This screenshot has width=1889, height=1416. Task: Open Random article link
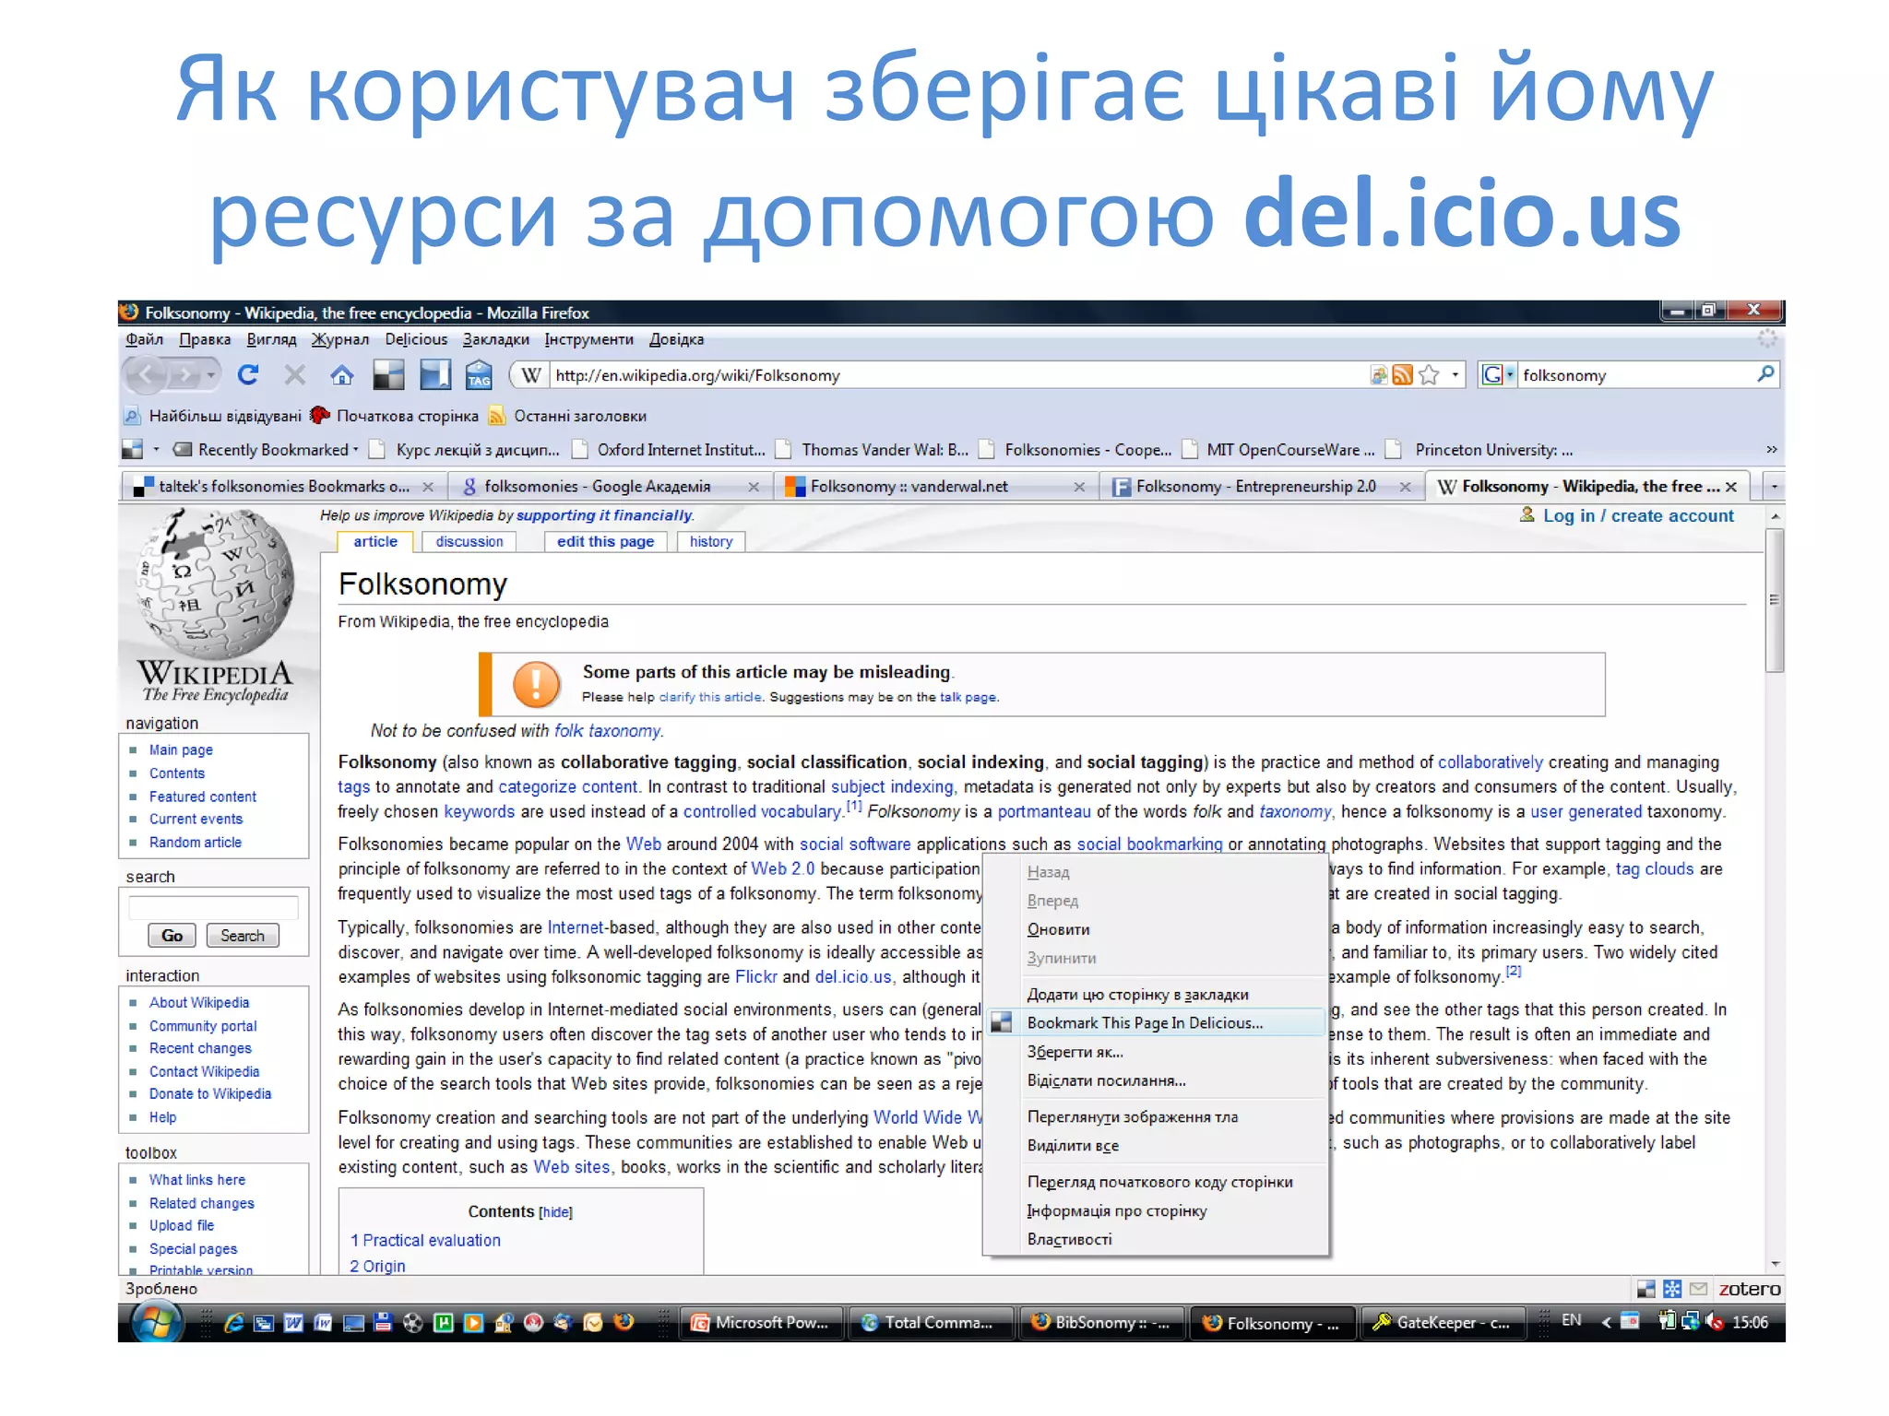pyautogui.click(x=196, y=842)
